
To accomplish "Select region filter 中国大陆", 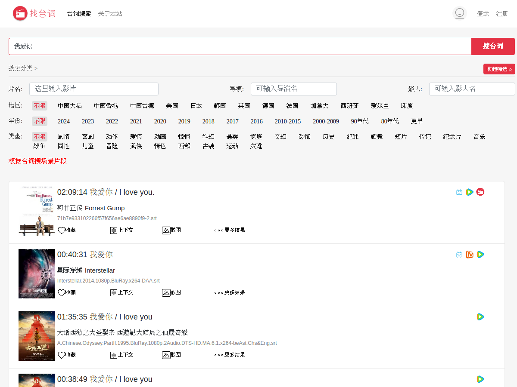I will (70, 106).
